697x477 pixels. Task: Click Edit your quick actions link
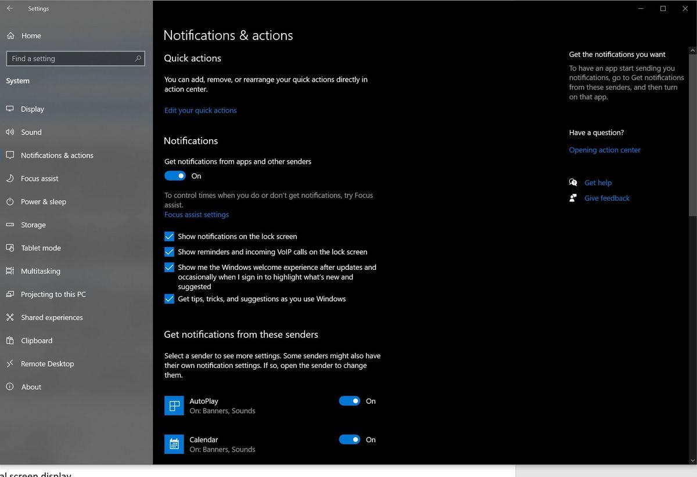(200, 110)
